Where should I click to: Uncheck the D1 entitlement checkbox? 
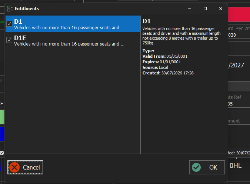[9, 24]
